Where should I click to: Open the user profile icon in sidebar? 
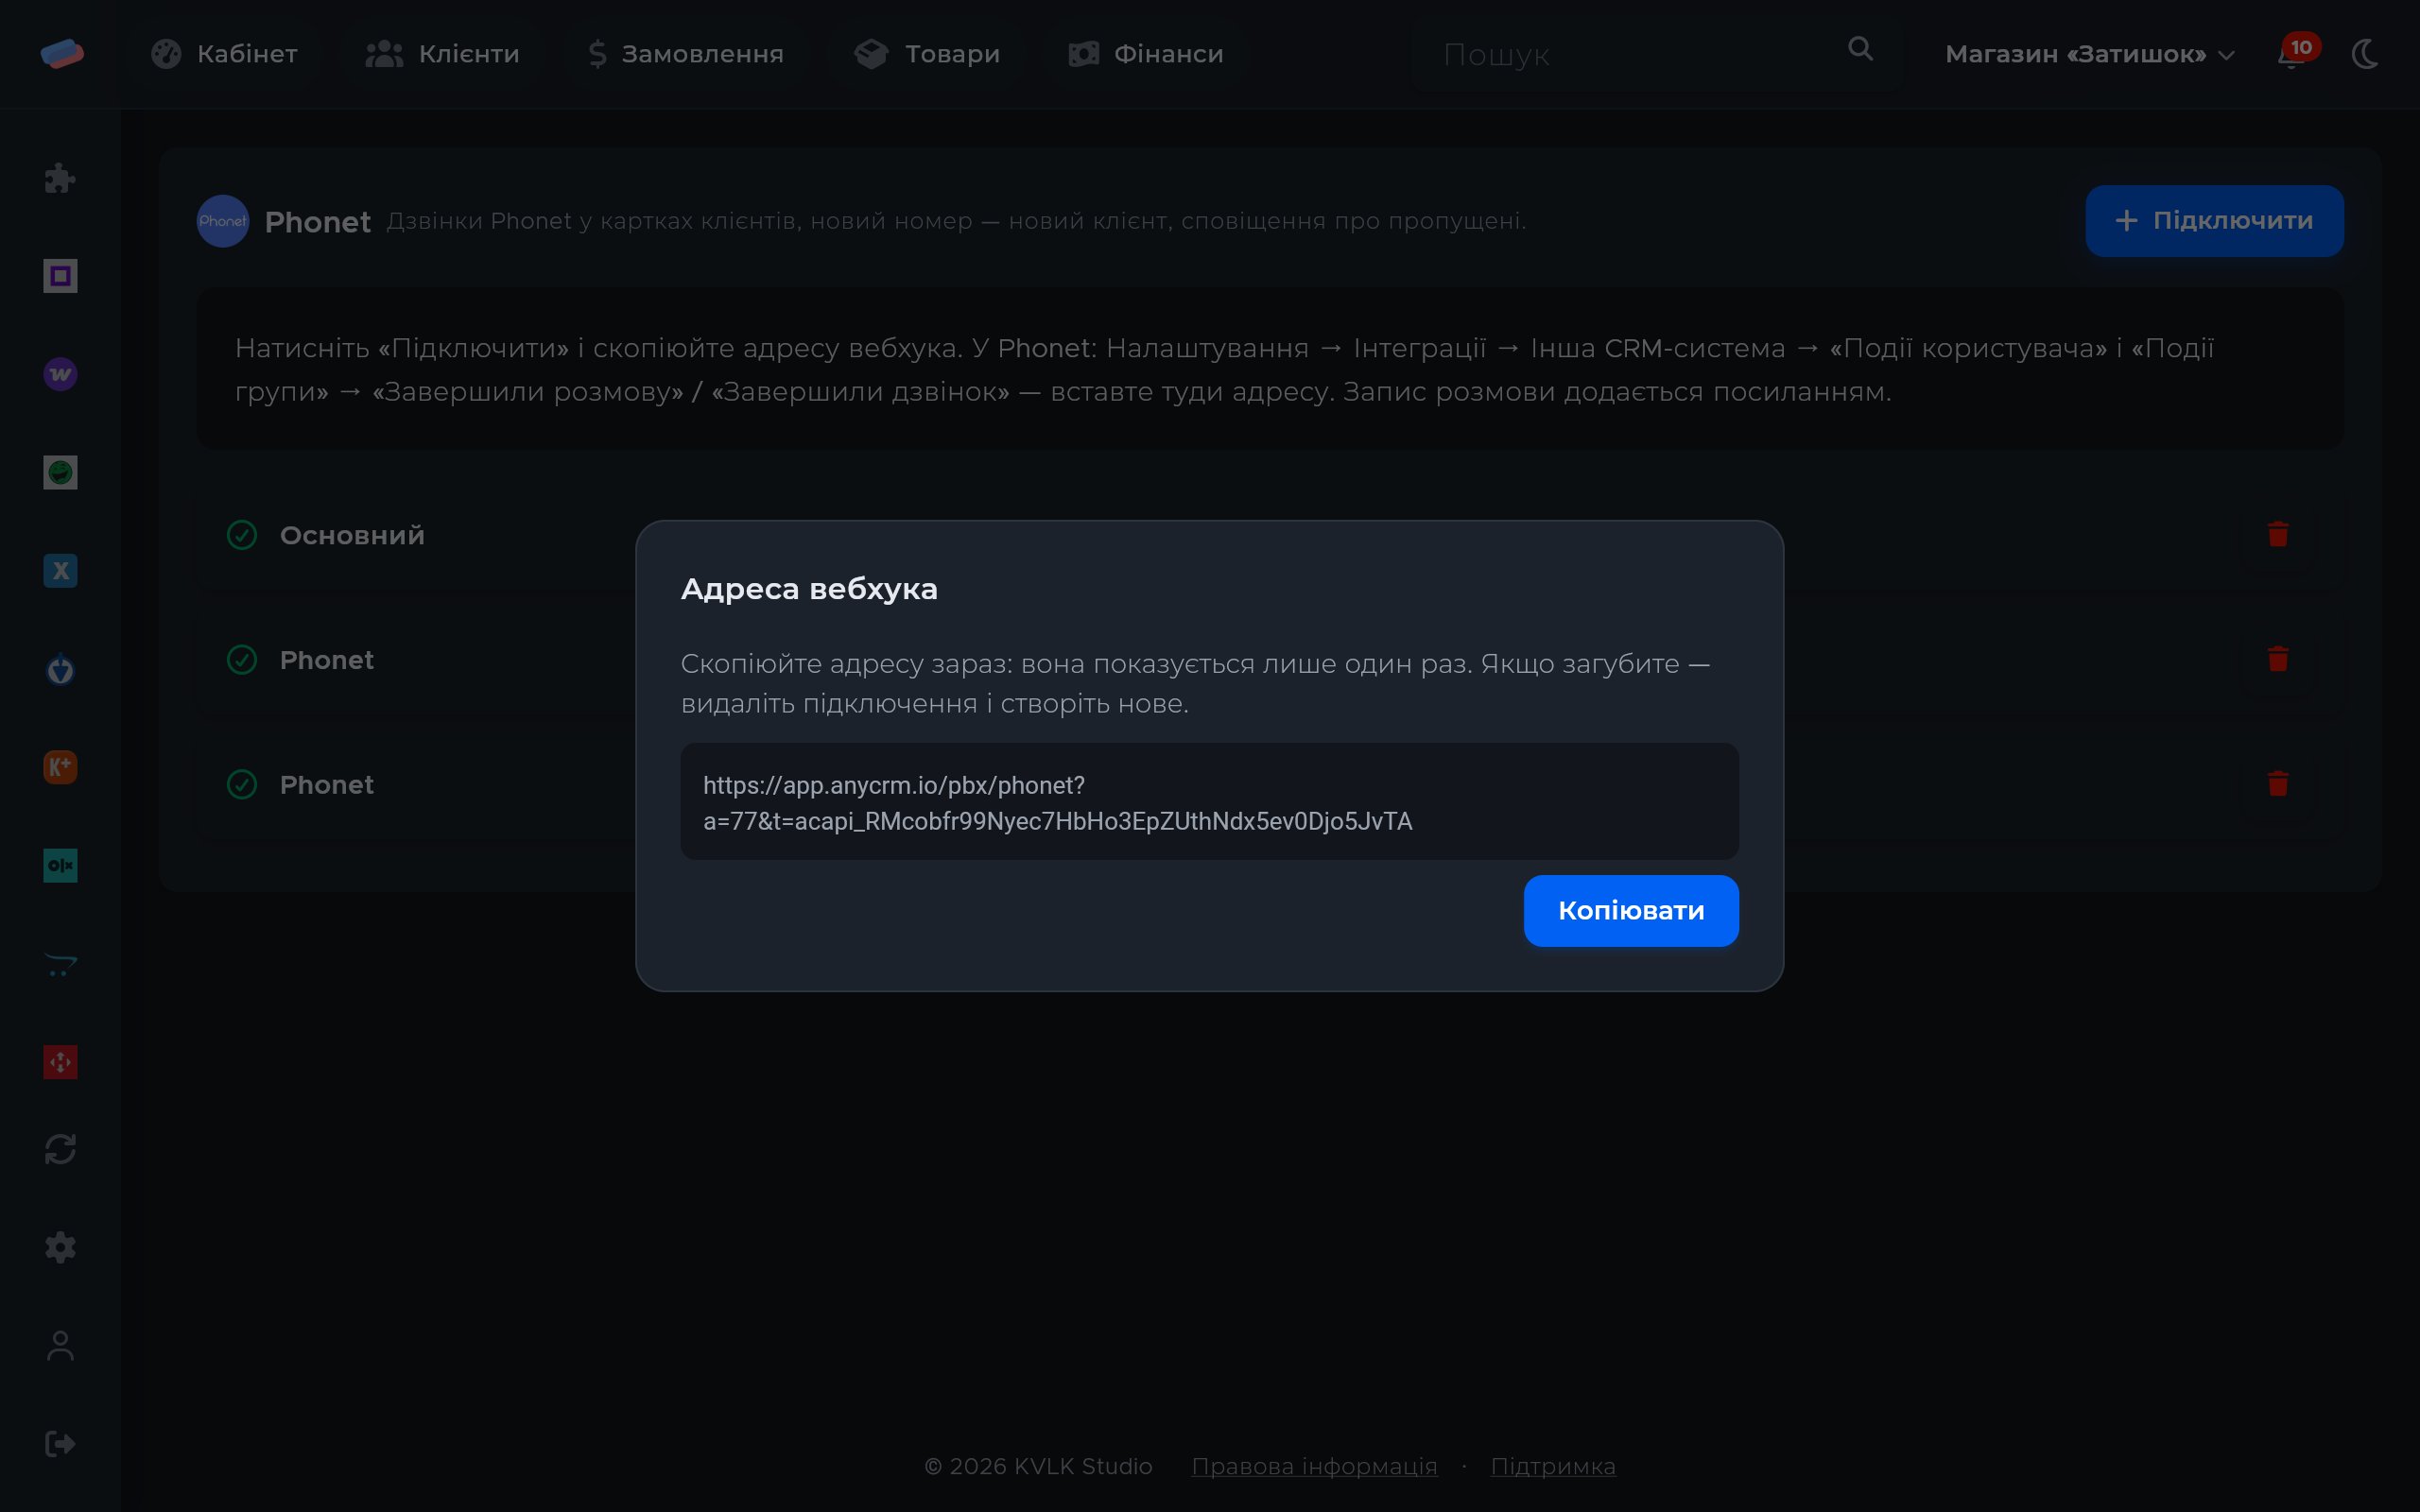(x=60, y=1346)
